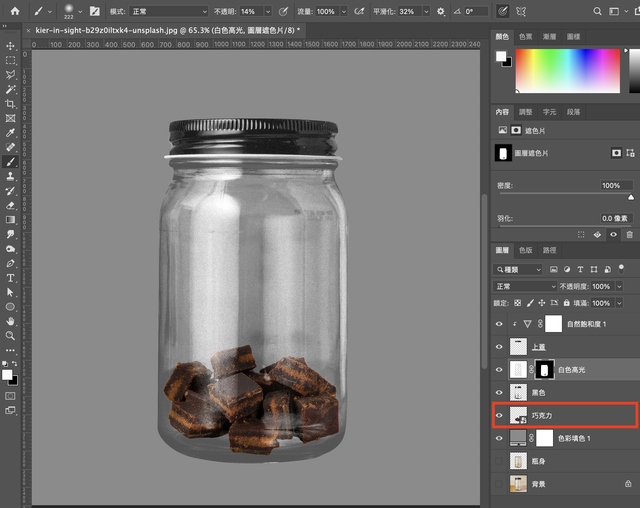
Task: Open the layer blend mode 正常 dropdown
Action: (x=525, y=287)
